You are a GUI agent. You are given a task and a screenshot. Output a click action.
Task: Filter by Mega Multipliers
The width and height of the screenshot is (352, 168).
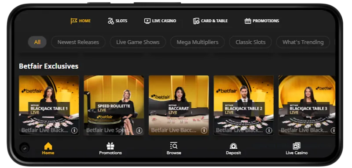pyautogui.click(x=197, y=42)
